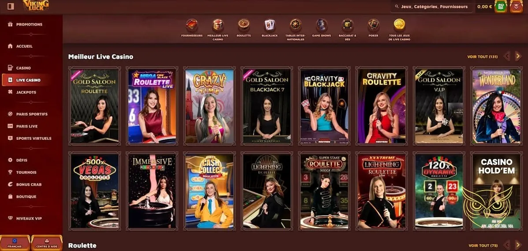Open the Fournisseurs category icon

tap(192, 25)
